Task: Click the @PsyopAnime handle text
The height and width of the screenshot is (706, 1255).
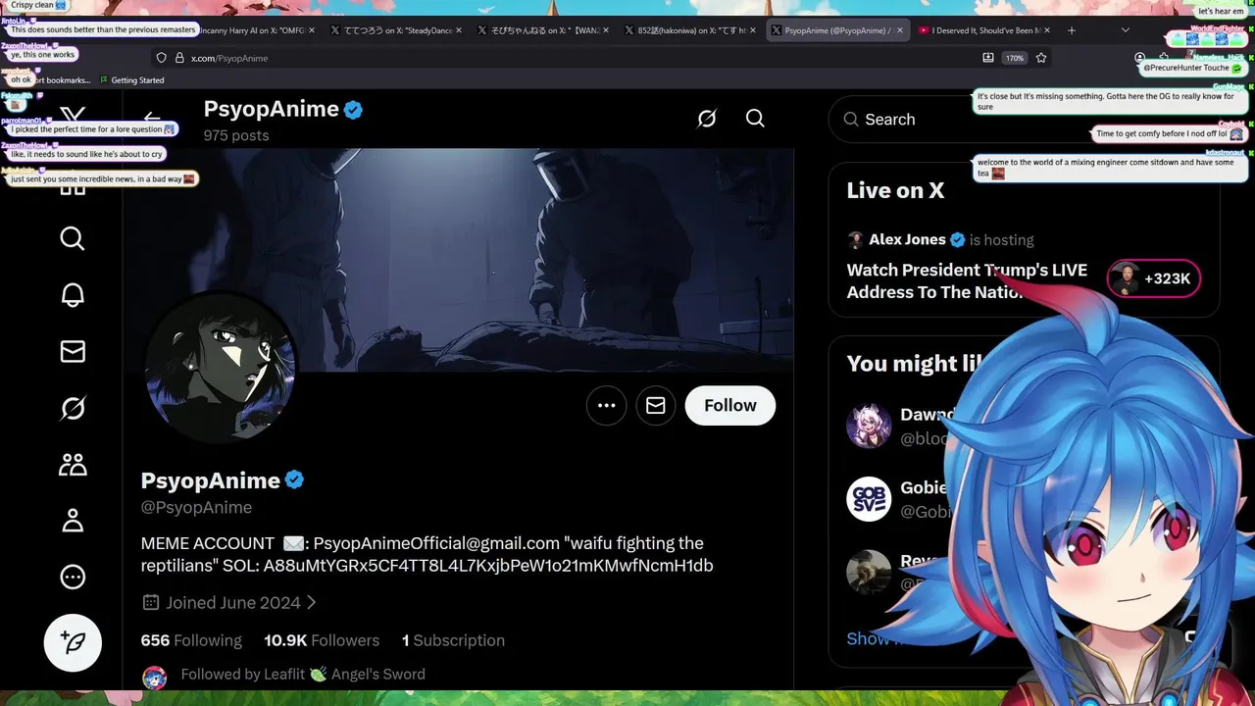Action: tap(196, 507)
